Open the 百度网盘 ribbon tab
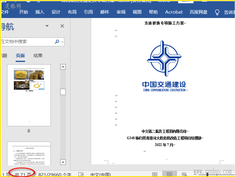236x177 pixels. pos(199,12)
